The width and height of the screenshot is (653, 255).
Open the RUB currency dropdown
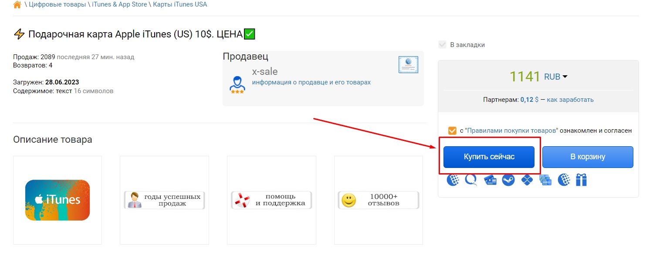click(556, 77)
